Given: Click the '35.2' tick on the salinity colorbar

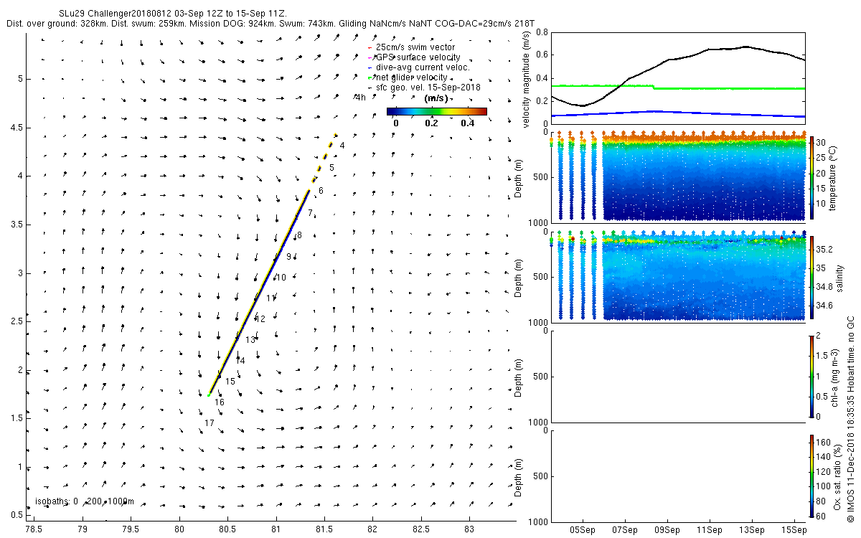Looking at the screenshot, I should 824,249.
